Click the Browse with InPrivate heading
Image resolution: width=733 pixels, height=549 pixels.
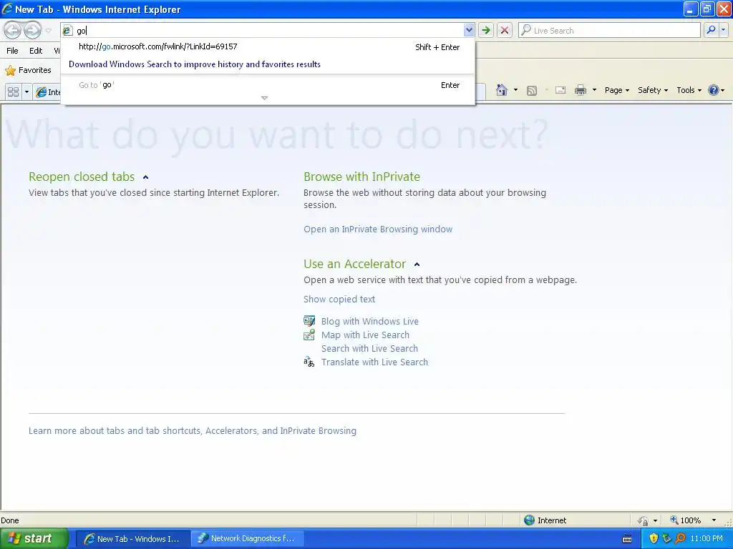click(361, 177)
